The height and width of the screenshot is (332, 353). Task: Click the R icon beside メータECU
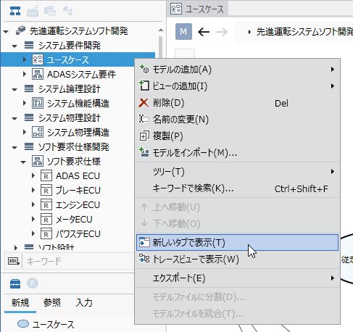tap(46, 219)
